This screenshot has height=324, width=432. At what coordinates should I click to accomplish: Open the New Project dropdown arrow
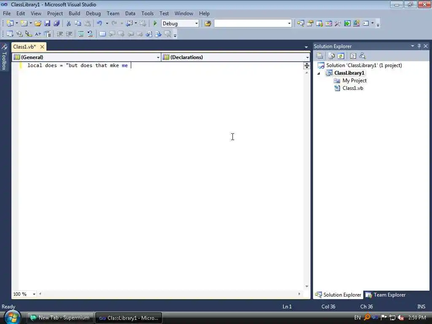(x=16, y=24)
